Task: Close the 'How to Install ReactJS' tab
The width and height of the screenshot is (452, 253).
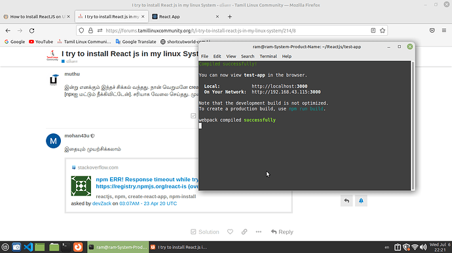Action: (x=68, y=17)
